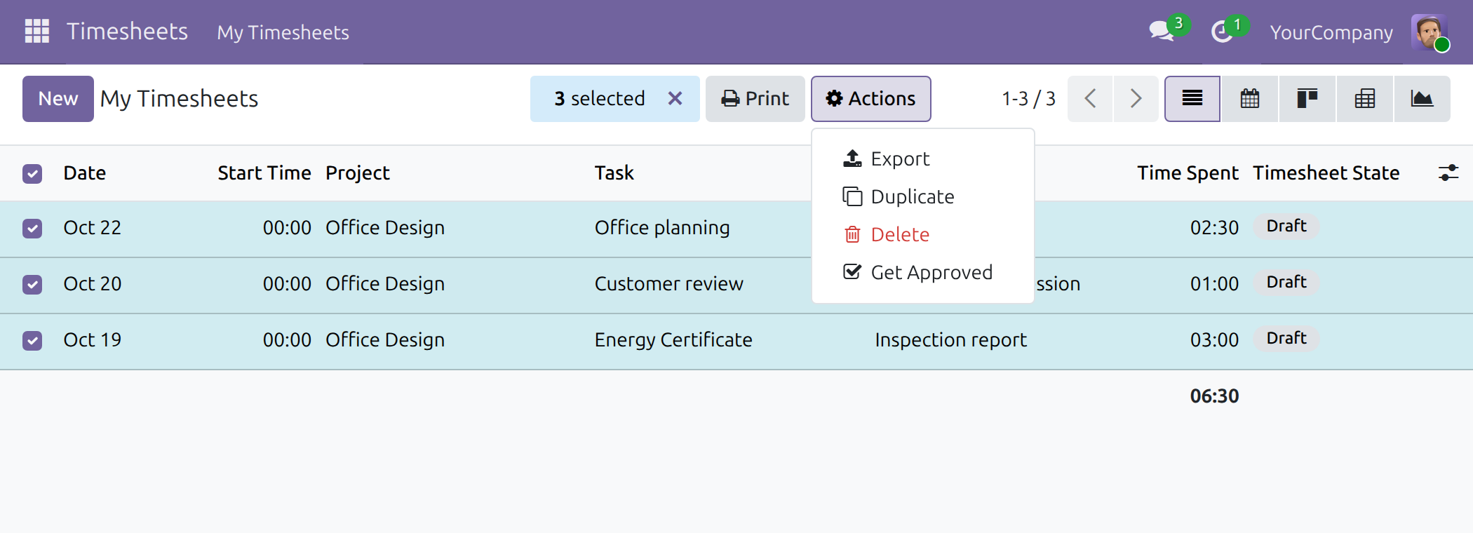Click the My Timesheets breadcrumb title
Image resolution: width=1473 pixels, height=533 pixels.
[x=179, y=99]
